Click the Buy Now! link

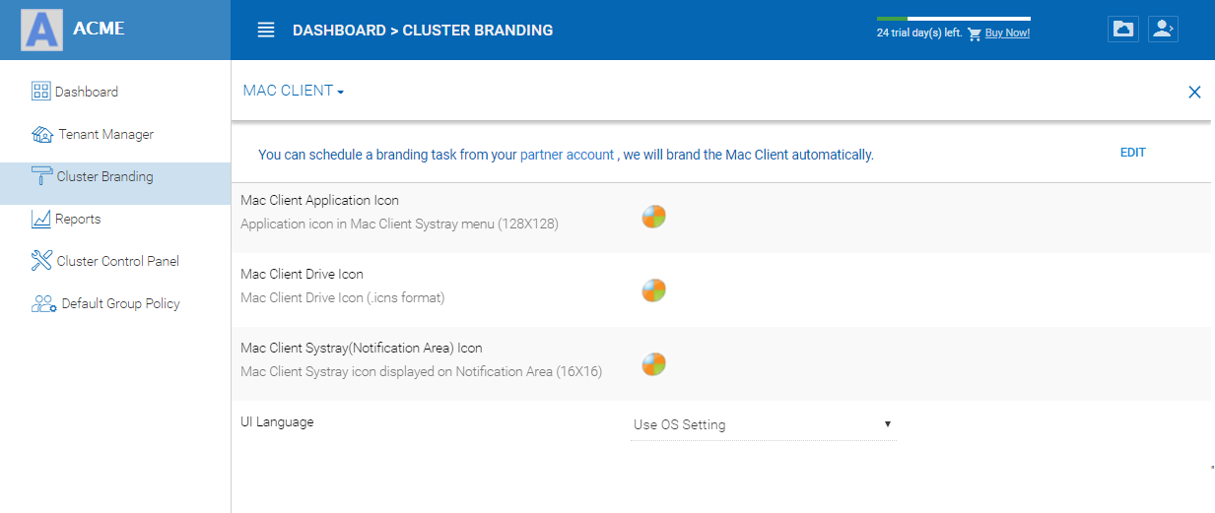(x=1007, y=32)
